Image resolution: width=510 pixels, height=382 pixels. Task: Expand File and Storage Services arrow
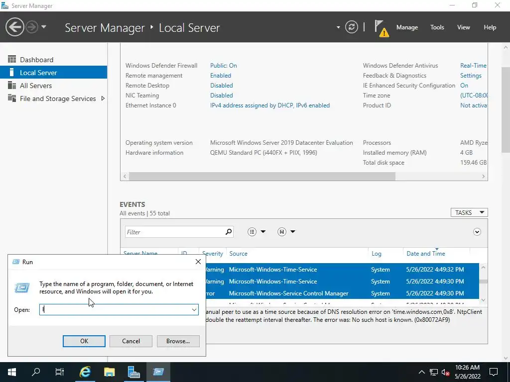point(103,98)
